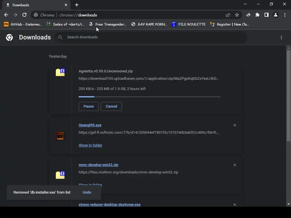Click the Opengl95.exe file icon
Image resolution: width=291 pixels, height=218 pixels.
point(60,136)
